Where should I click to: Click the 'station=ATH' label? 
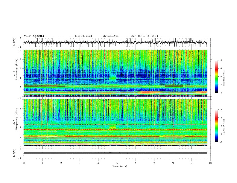click(111, 36)
